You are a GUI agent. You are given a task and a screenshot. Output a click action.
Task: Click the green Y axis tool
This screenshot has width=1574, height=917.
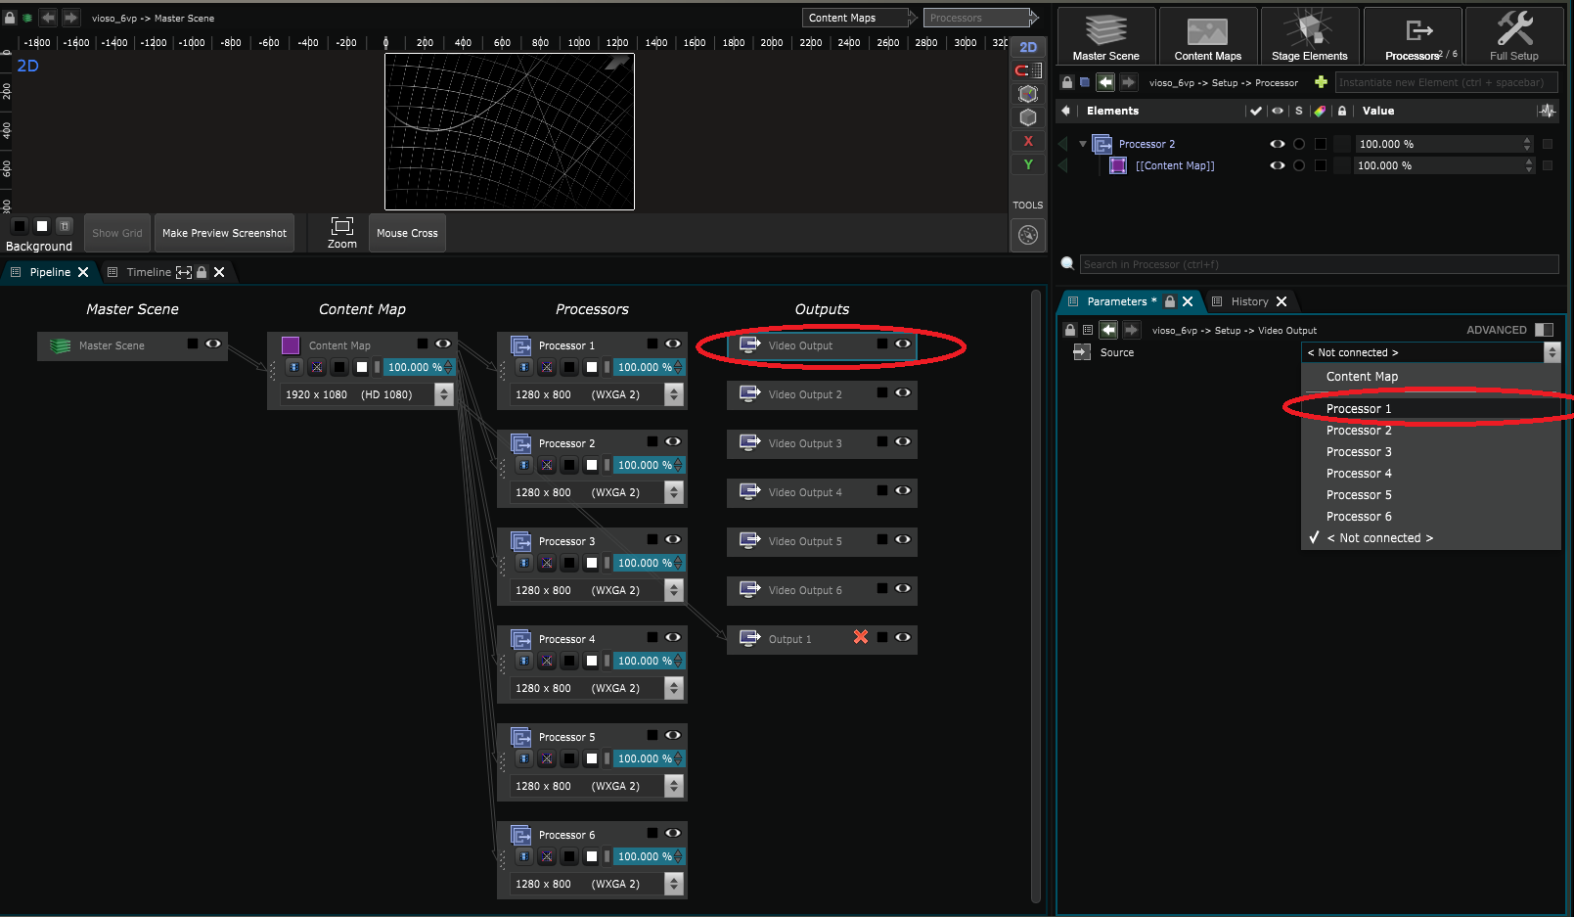coord(1028,164)
